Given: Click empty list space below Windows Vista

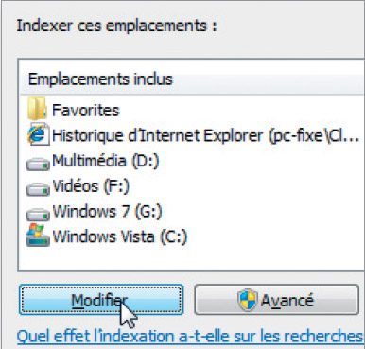Looking at the screenshot, I should (x=189, y=258).
